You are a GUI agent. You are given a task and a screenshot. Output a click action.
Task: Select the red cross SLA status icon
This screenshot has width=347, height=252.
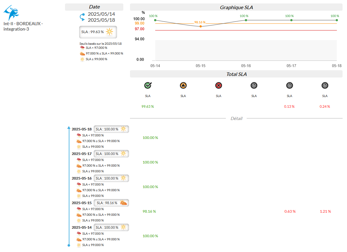click(x=219, y=85)
